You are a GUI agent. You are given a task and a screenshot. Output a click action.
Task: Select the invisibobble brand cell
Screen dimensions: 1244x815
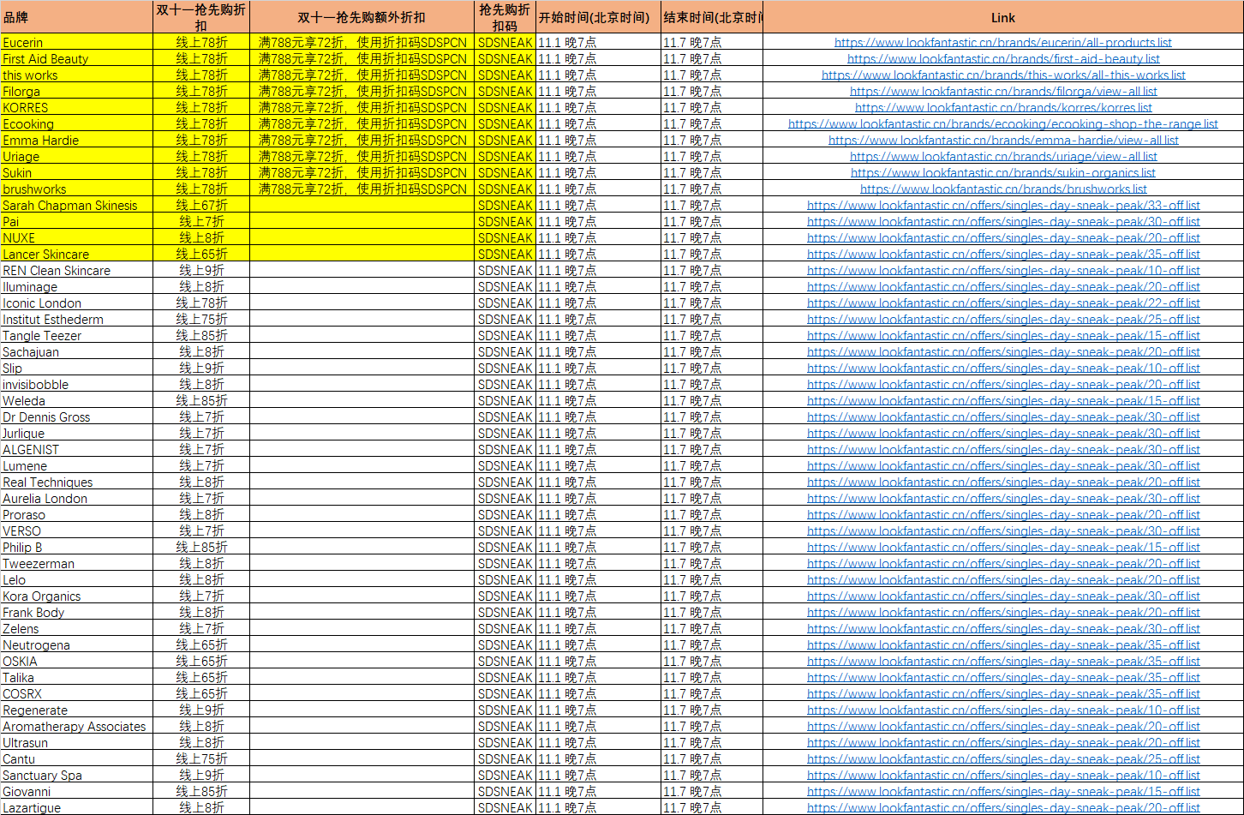tap(77, 384)
